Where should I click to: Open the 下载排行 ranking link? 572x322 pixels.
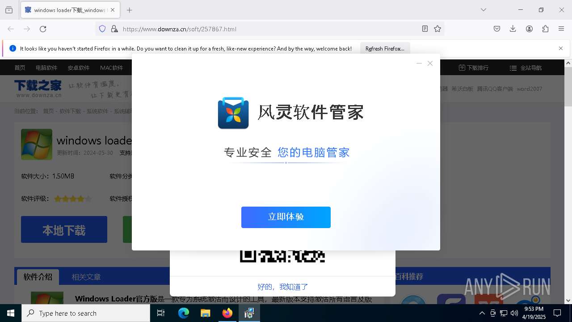474,68
